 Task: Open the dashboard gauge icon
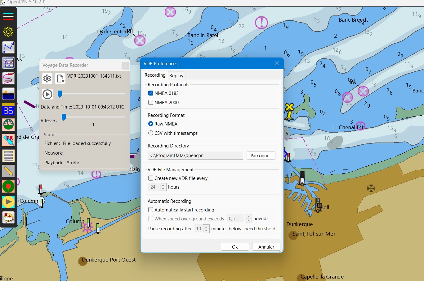(x=8, y=125)
